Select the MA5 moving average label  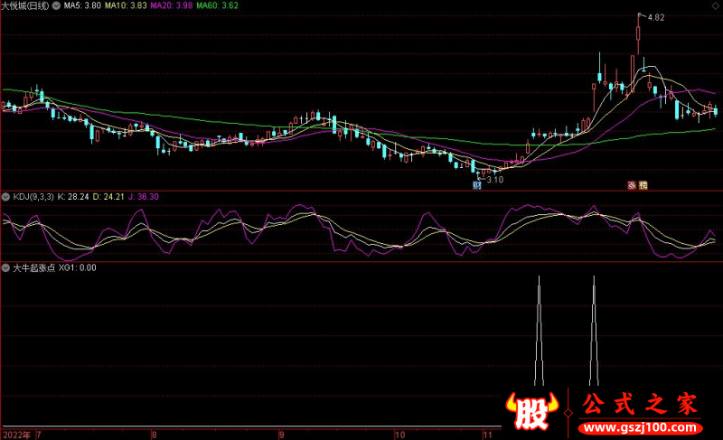coord(80,5)
